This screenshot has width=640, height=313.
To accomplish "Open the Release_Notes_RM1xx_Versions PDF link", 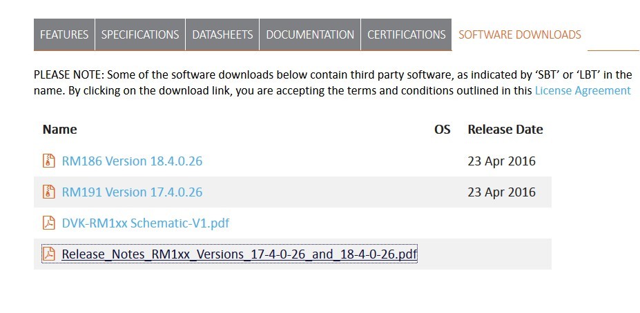I will tap(240, 254).
